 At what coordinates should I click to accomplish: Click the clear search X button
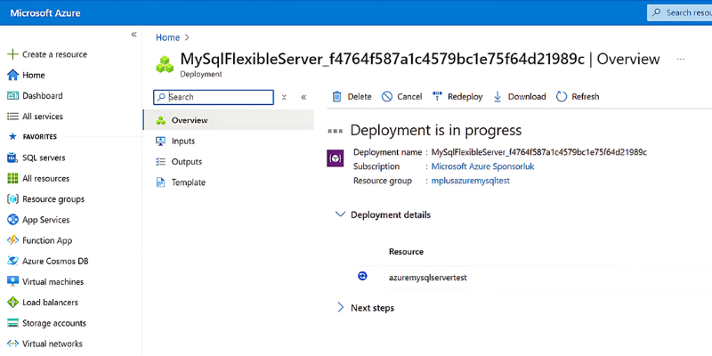pyautogui.click(x=284, y=97)
